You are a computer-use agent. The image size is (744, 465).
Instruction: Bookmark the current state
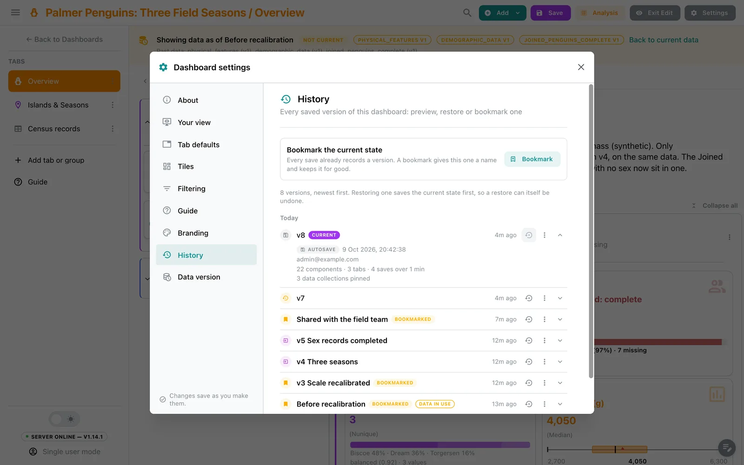(x=532, y=159)
